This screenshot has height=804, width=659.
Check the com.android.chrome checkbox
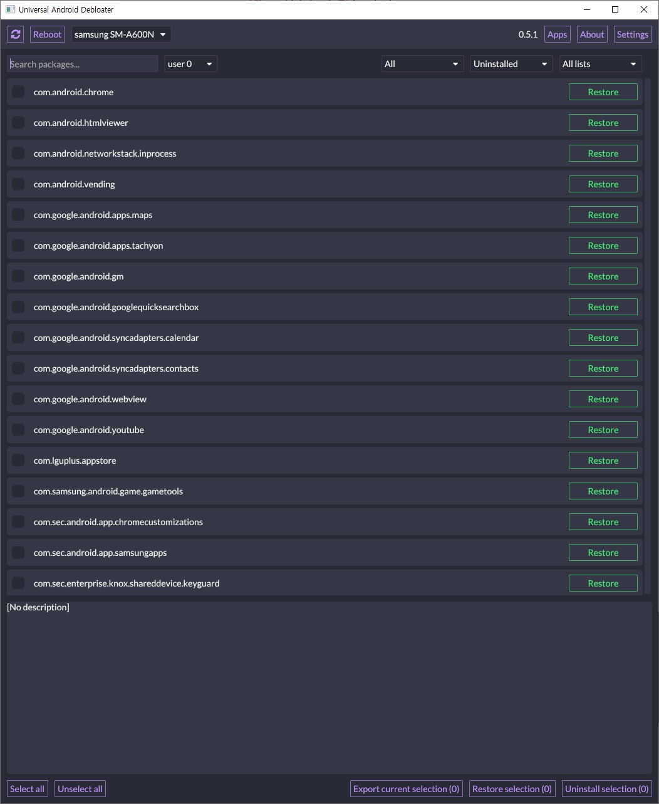pos(18,92)
